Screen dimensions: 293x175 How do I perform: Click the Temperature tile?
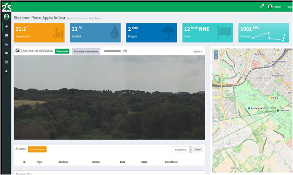(39, 33)
